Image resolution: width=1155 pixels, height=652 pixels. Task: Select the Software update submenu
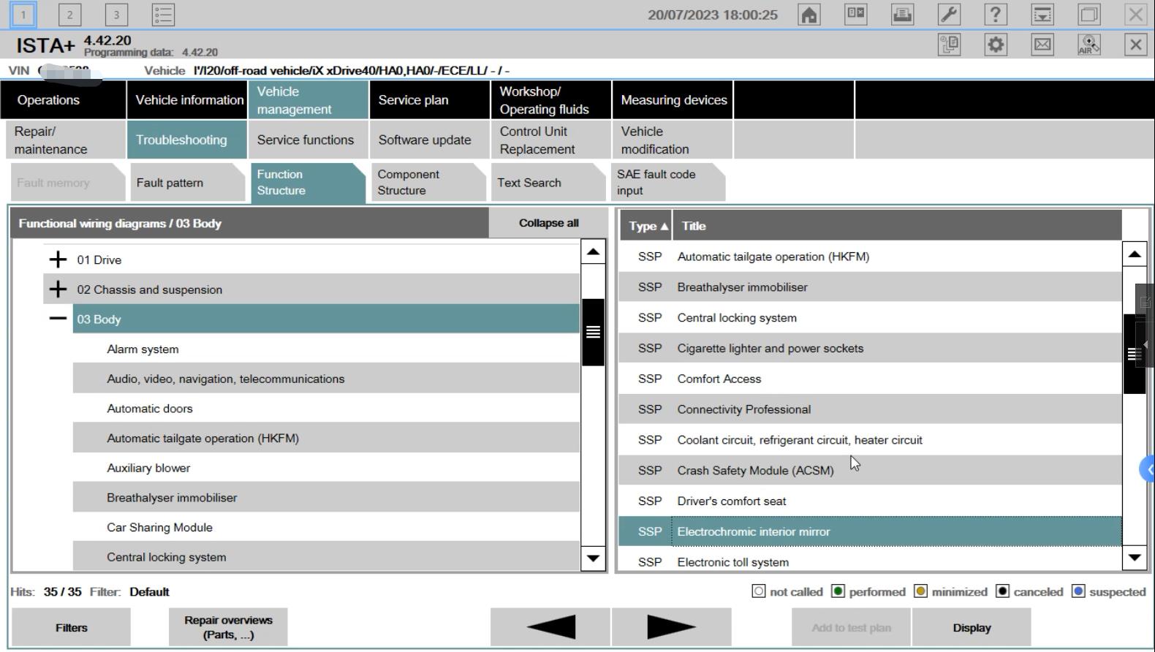pyautogui.click(x=429, y=140)
